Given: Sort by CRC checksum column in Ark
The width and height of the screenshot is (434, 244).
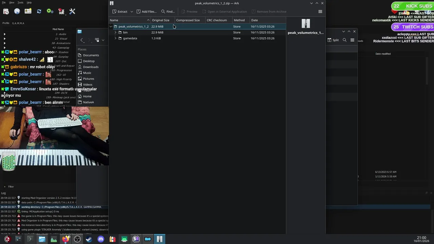Looking at the screenshot, I should point(219,20).
